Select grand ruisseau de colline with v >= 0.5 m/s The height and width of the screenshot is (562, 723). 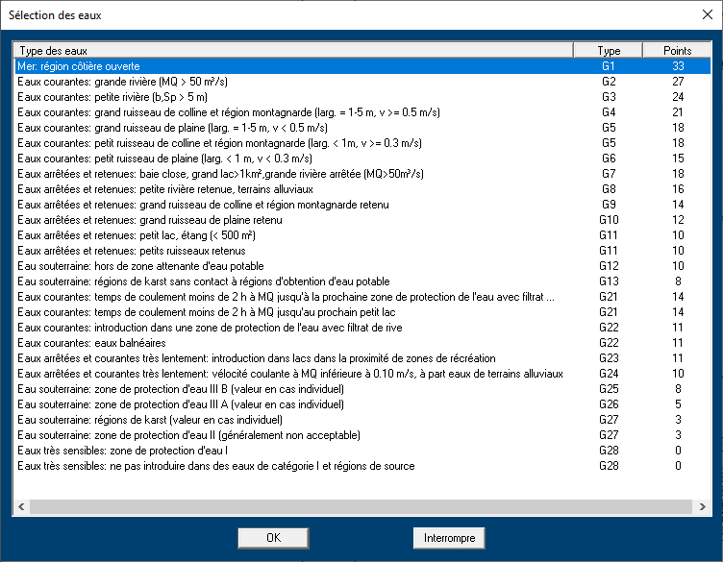362,112
